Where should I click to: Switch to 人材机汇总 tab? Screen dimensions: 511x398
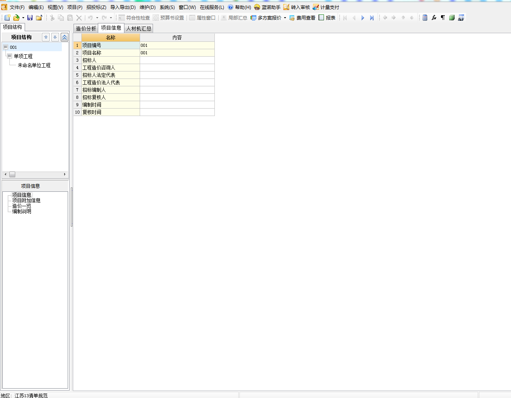pos(139,29)
